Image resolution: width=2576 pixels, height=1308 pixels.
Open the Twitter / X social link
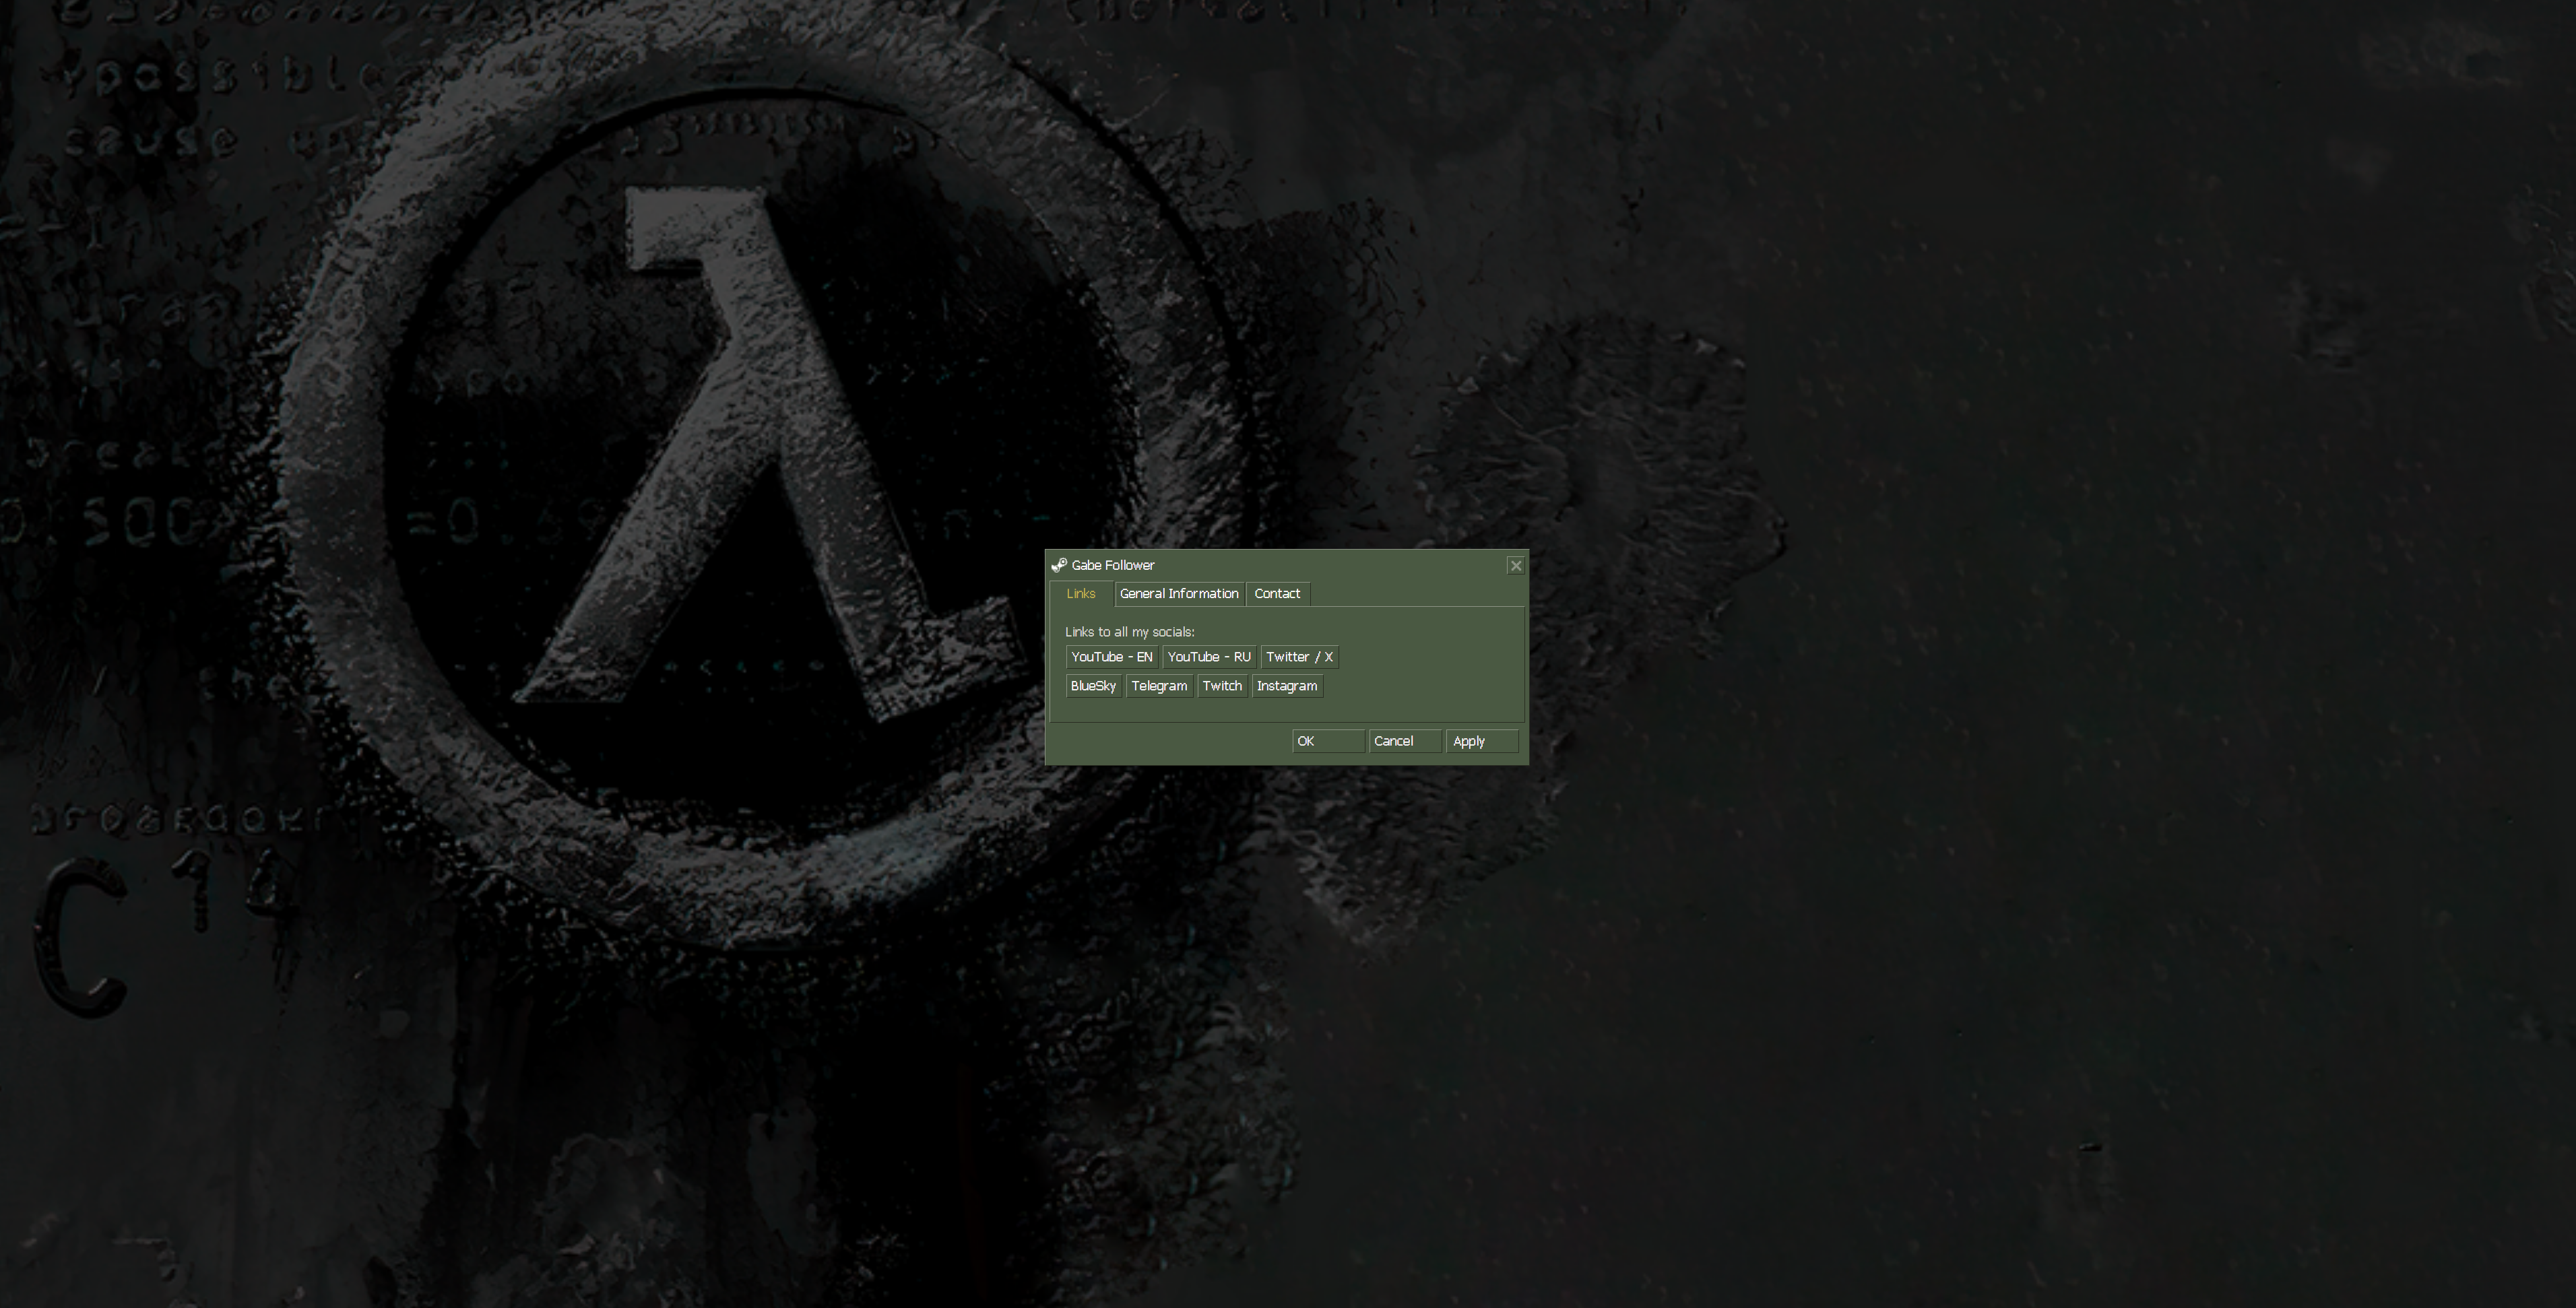pos(1299,657)
